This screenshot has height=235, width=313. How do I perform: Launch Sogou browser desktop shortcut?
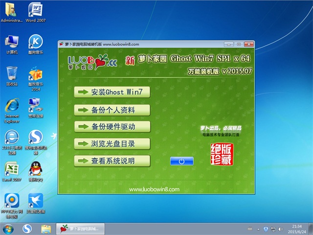[x=36, y=142]
